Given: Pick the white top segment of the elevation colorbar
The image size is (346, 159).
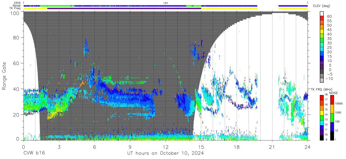Looking at the screenshot, I should tap(322, 14).
